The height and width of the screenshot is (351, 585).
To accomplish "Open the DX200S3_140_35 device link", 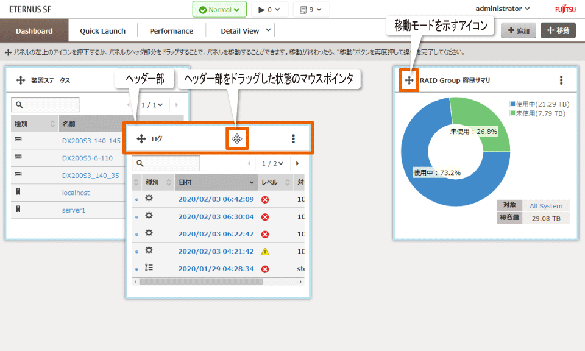I will point(91,175).
